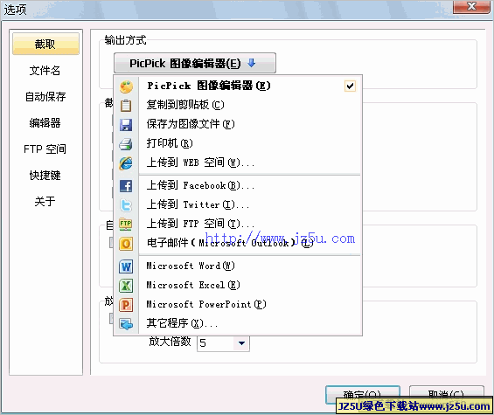The width and height of the screenshot is (494, 415).
Task: Click the 放大倍数 value field showing 5
Action: pyautogui.click(x=216, y=343)
